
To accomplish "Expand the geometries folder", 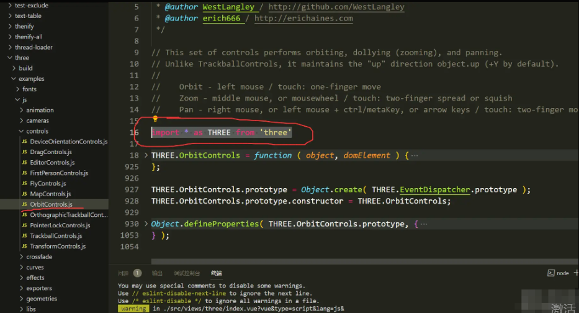I will (x=21, y=299).
